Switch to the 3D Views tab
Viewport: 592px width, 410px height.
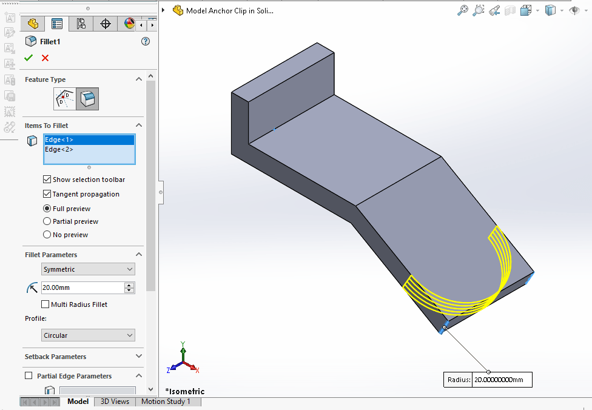click(114, 402)
